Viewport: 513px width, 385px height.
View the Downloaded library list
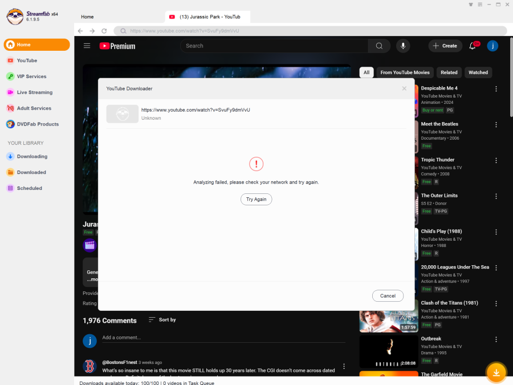pyautogui.click(x=26, y=172)
